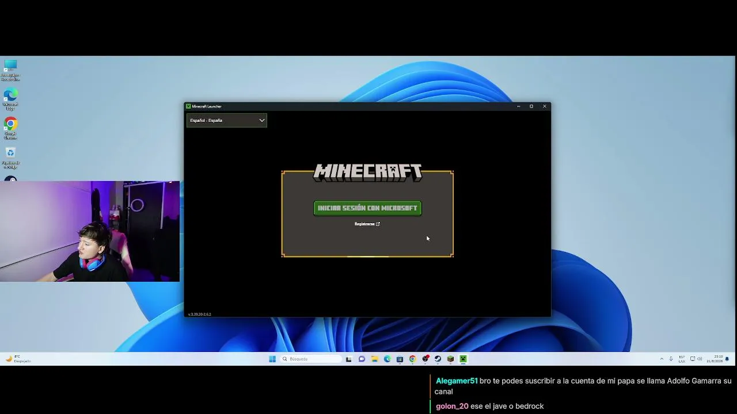Screen dimensions: 737x414
Task: Close the Minecraft Launcher window
Action: [545, 106]
